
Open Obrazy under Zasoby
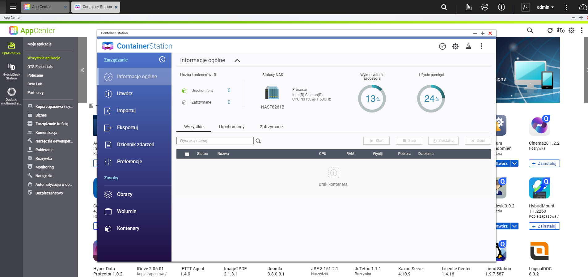click(134, 194)
